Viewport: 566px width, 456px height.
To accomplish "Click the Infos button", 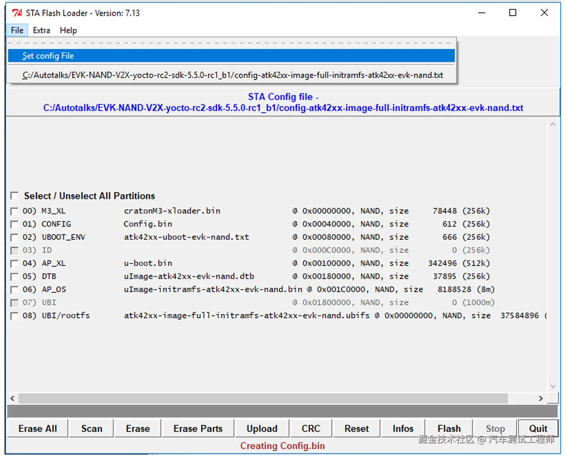I will 403,428.
